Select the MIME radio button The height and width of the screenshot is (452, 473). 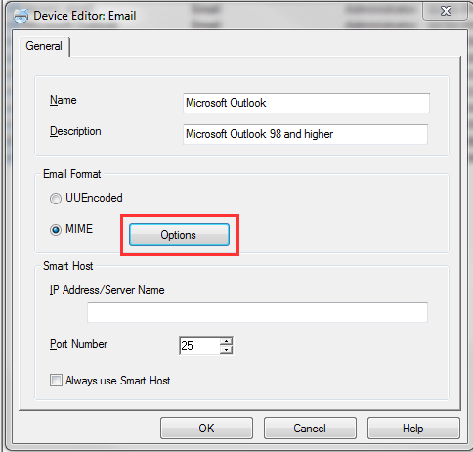(x=56, y=230)
